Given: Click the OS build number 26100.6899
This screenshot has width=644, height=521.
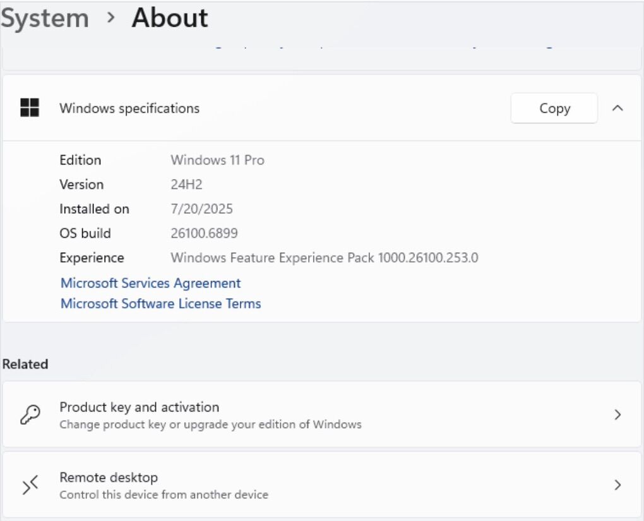Looking at the screenshot, I should tap(204, 233).
